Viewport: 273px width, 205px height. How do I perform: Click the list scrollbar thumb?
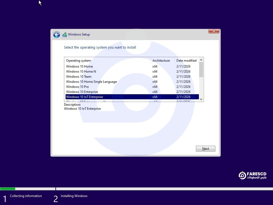pyautogui.click(x=201, y=69)
